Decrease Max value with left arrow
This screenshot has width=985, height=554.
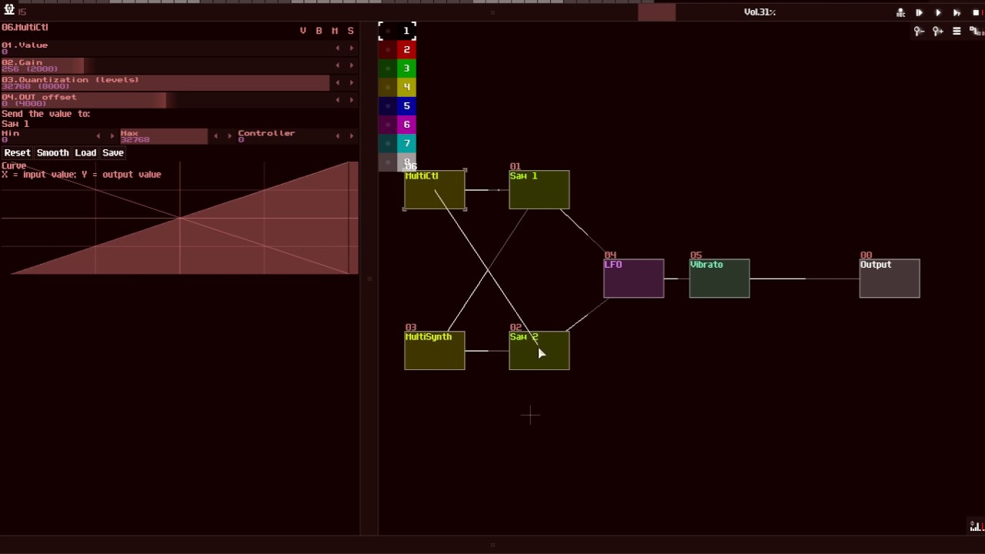tap(215, 136)
